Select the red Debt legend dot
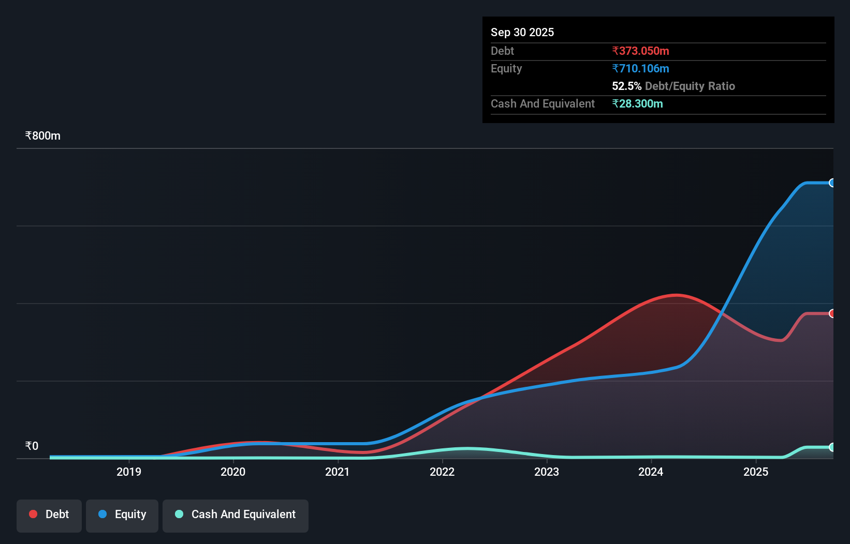850x544 pixels. pyautogui.click(x=33, y=514)
